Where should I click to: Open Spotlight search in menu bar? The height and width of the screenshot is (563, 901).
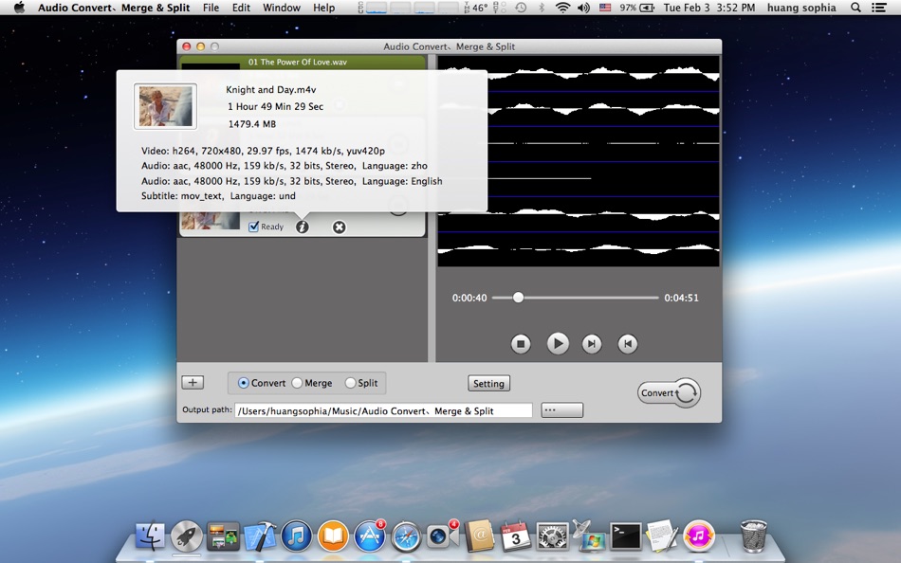855,8
